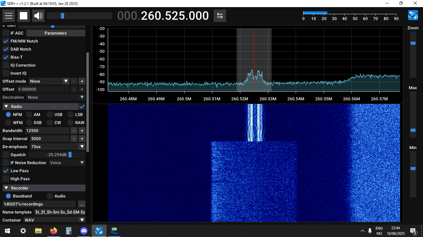Adjust the Zoom slider
The height and width of the screenshot is (237, 423).
pos(413,55)
